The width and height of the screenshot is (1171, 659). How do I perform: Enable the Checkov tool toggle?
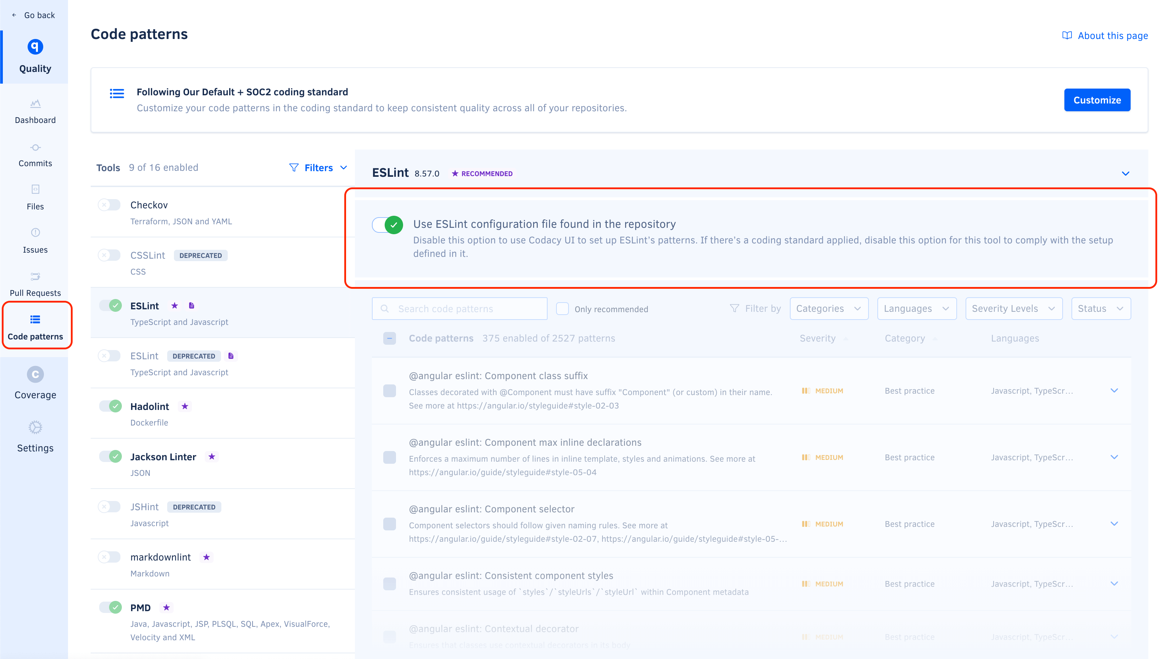[x=109, y=205]
